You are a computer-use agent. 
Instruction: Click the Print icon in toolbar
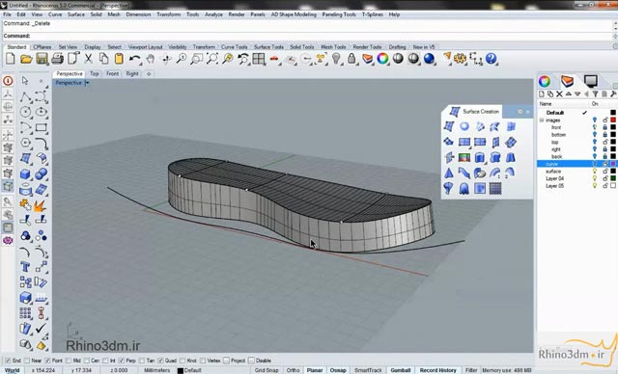tap(58, 59)
